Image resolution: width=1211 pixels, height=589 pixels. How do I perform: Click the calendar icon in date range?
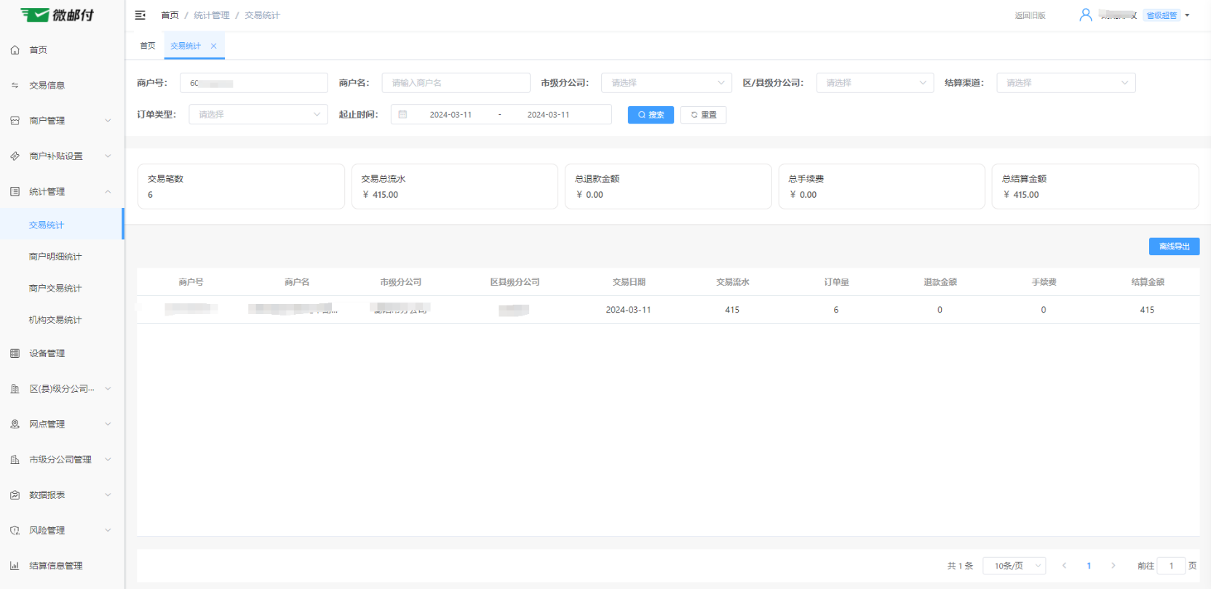pyautogui.click(x=402, y=115)
